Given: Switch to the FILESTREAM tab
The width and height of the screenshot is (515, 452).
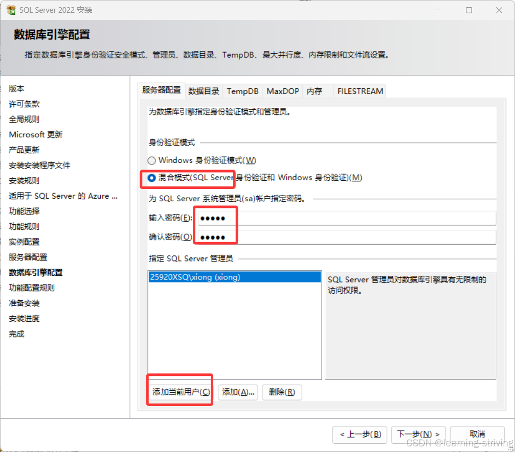Looking at the screenshot, I should pyautogui.click(x=360, y=91).
